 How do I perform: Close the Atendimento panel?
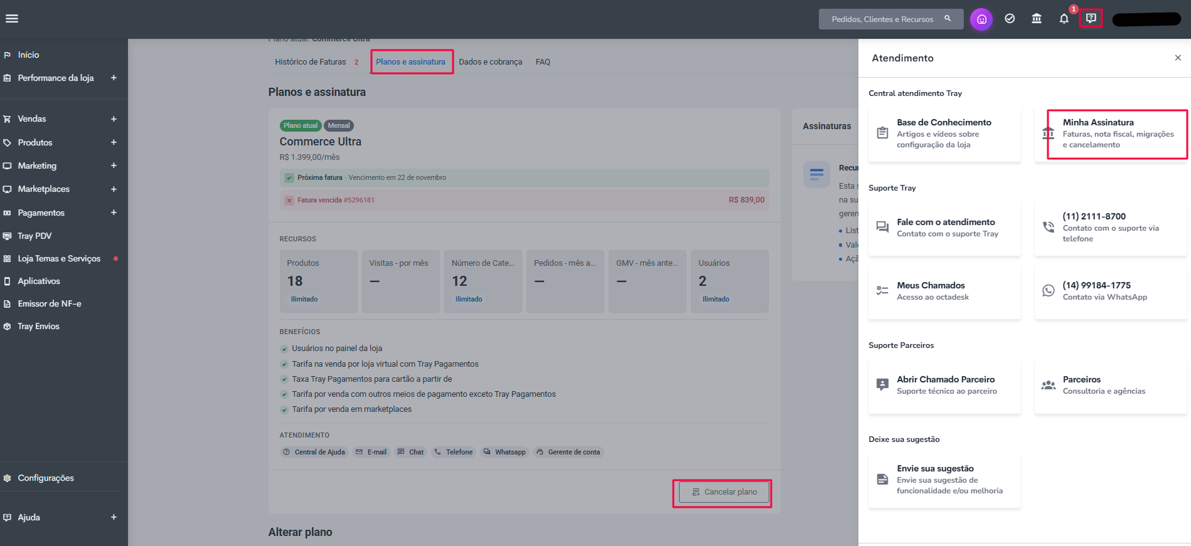pyautogui.click(x=1178, y=58)
